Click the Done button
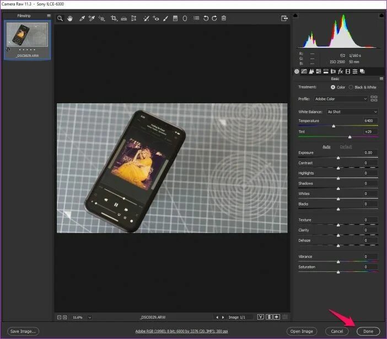Screen dimensions: 387x339 click(x=368, y=331)
